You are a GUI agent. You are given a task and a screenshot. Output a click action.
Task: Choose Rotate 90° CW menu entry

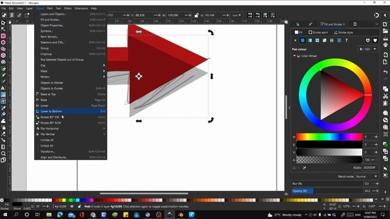(x=71, y=117)
